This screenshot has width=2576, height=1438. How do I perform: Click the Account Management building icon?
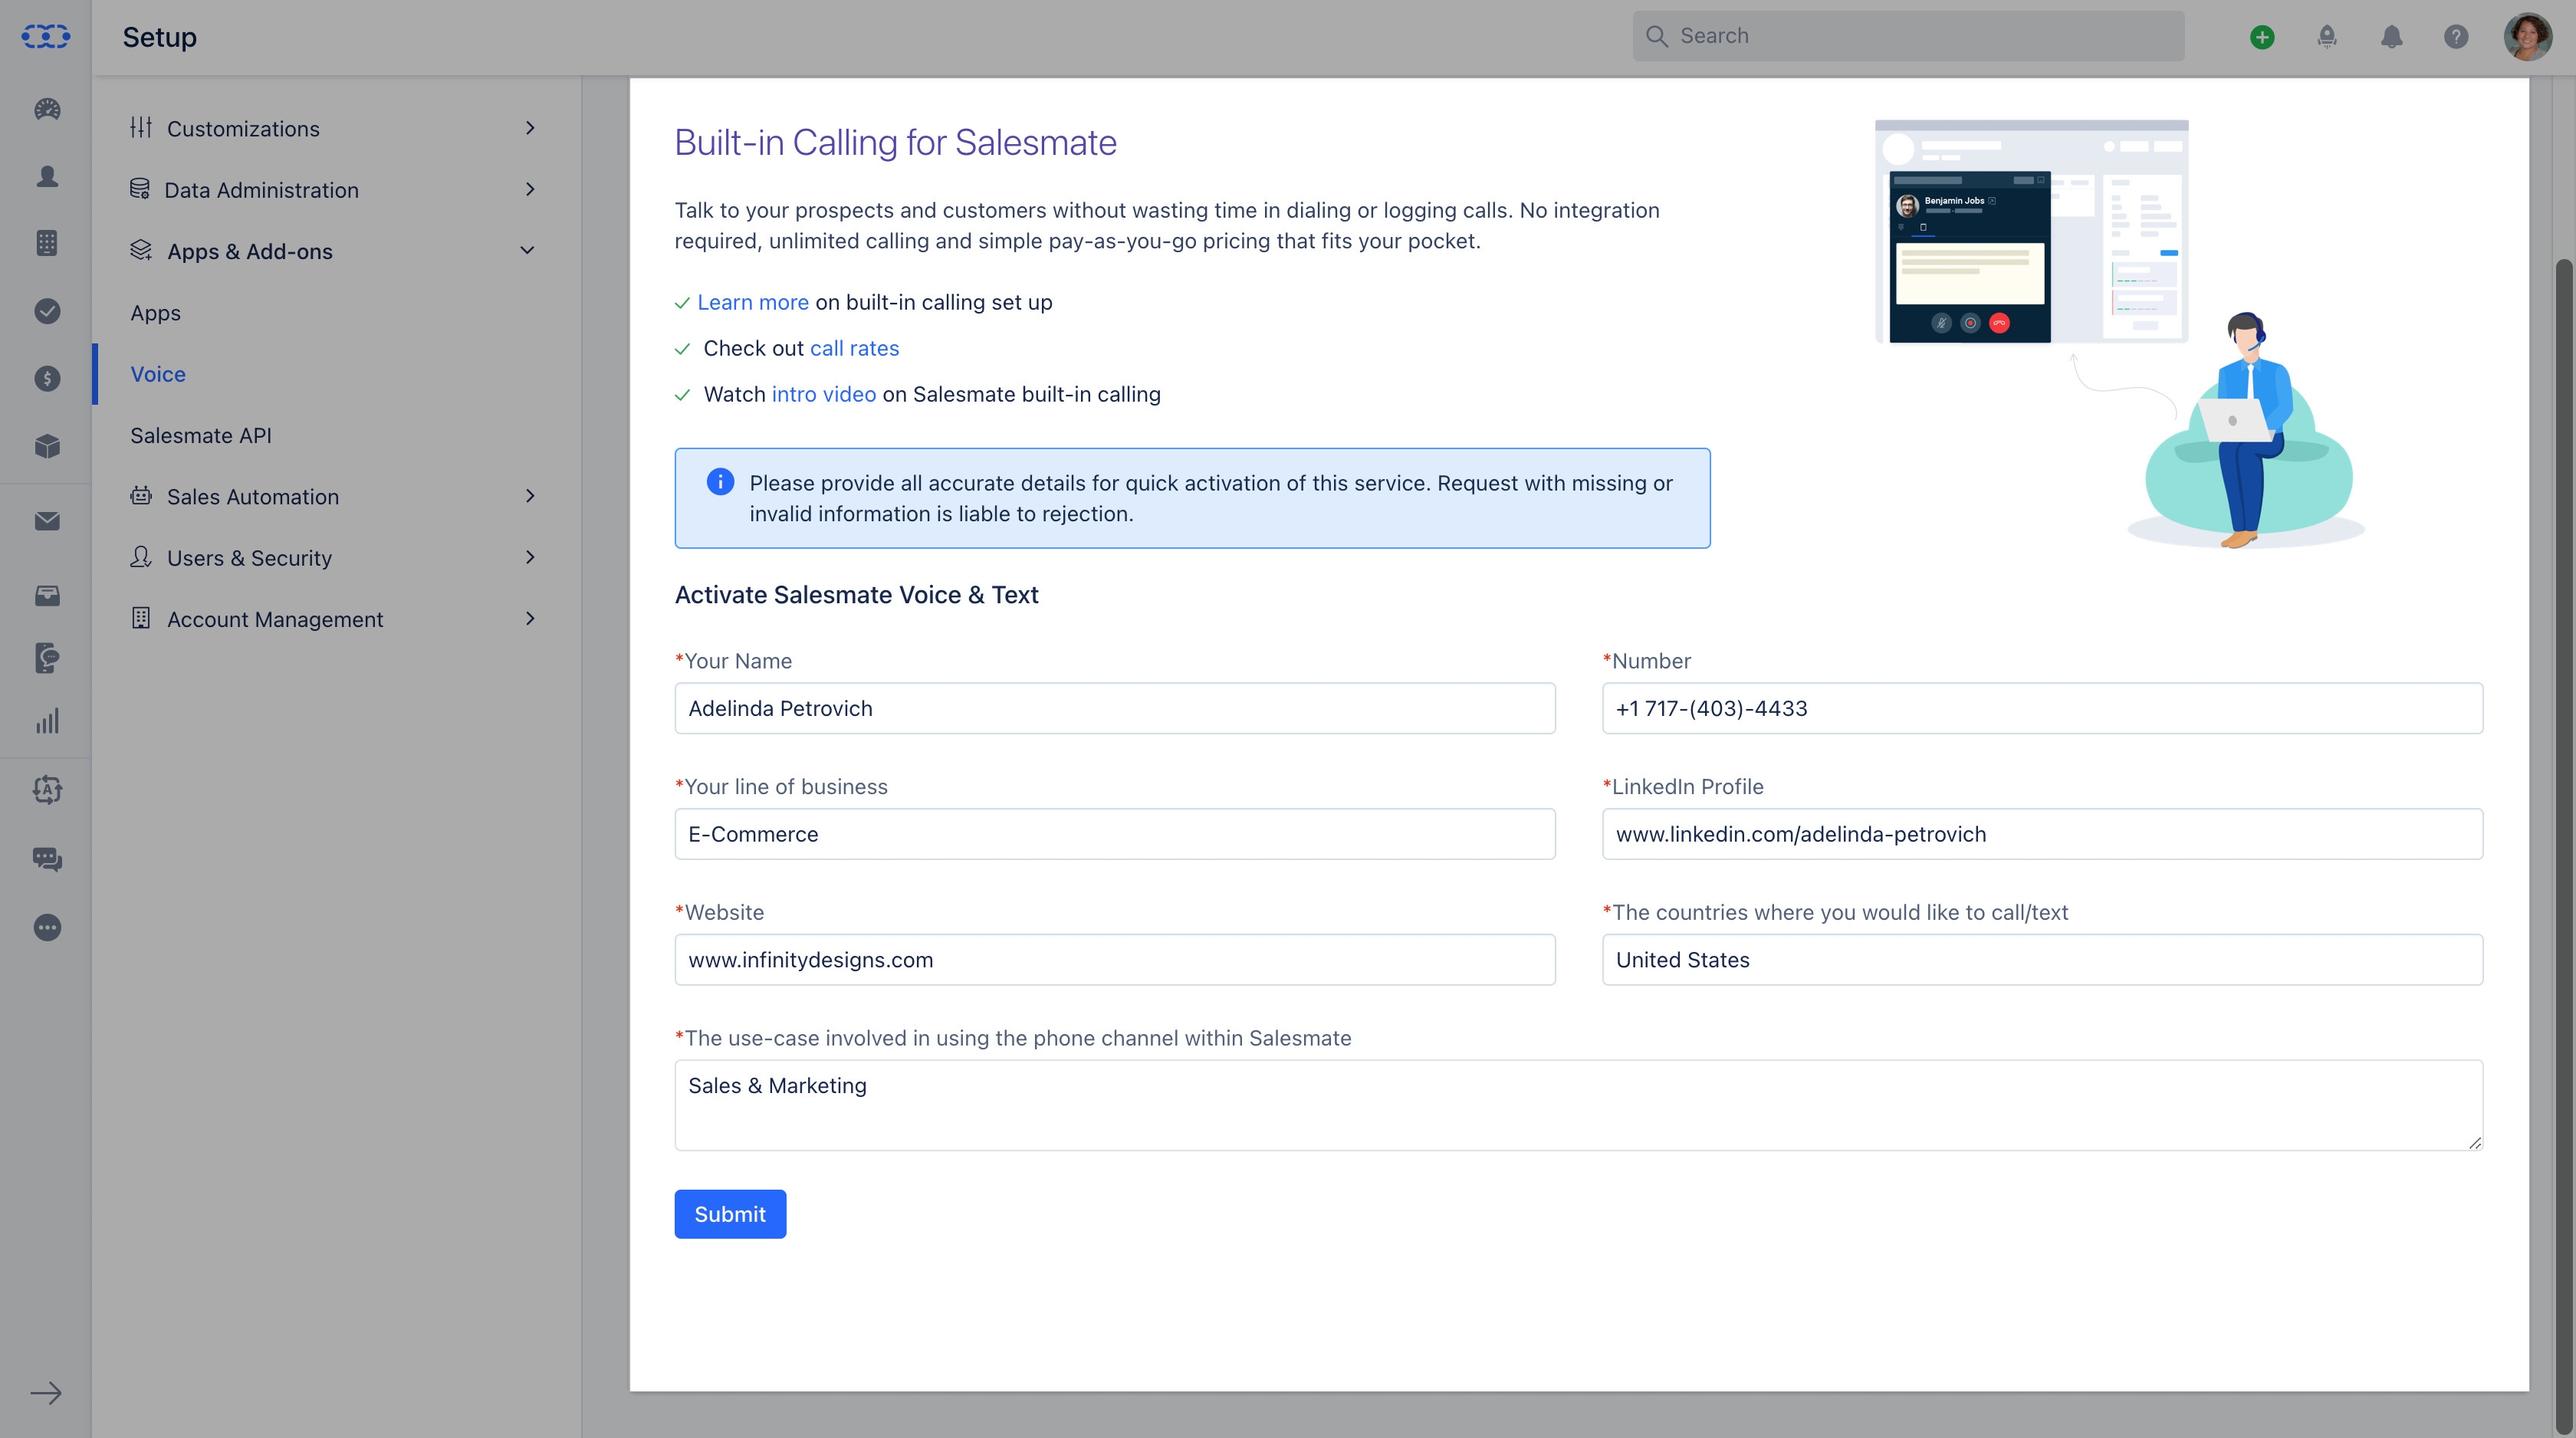click(x=141, y=618)
